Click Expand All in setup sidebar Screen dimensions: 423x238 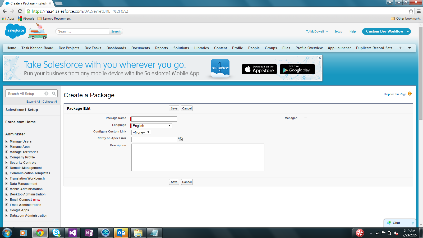point(33,102)
